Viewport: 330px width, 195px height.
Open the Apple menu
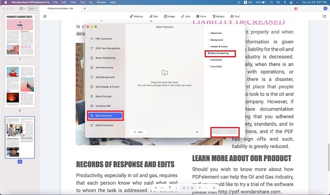pyautogui.click(x=6, y=2)
